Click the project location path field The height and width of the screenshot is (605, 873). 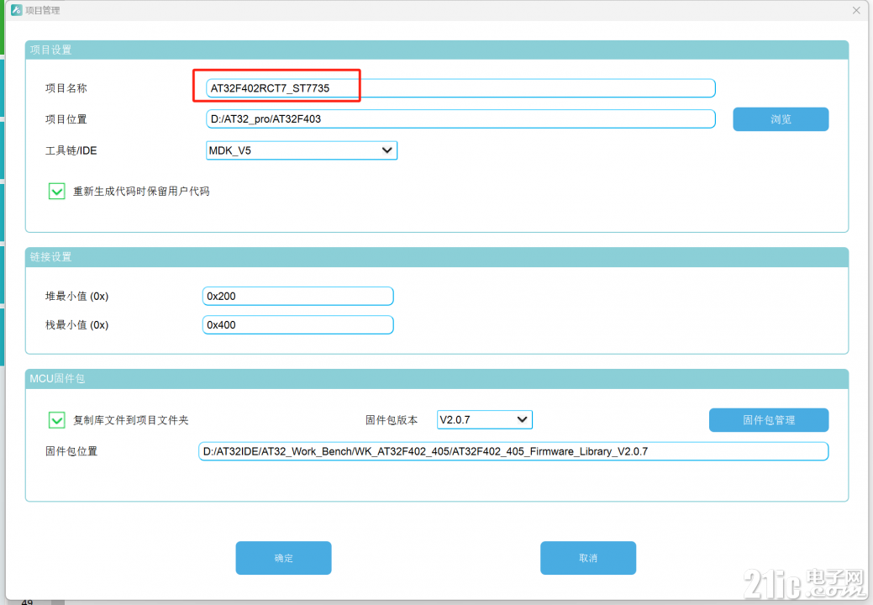pos(460,119)
